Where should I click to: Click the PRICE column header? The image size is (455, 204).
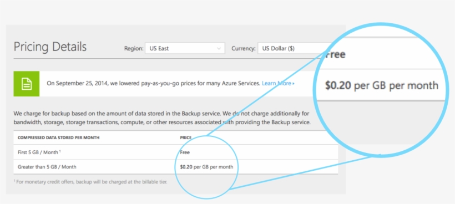coord(186,137)
